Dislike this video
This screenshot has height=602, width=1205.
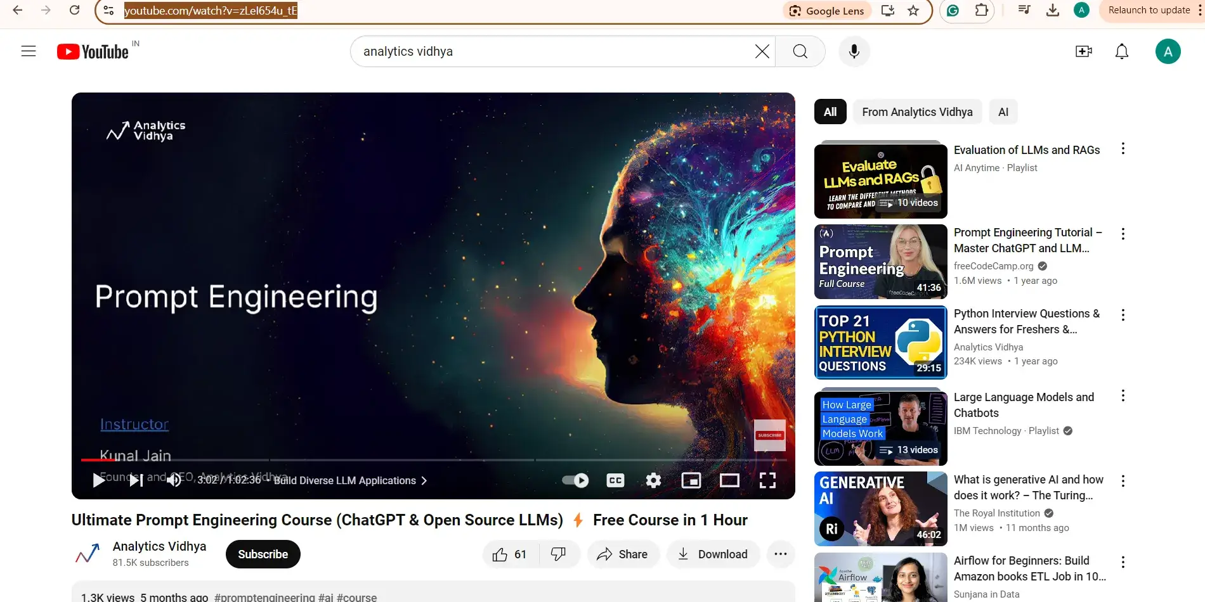click(x=559, y=554)
